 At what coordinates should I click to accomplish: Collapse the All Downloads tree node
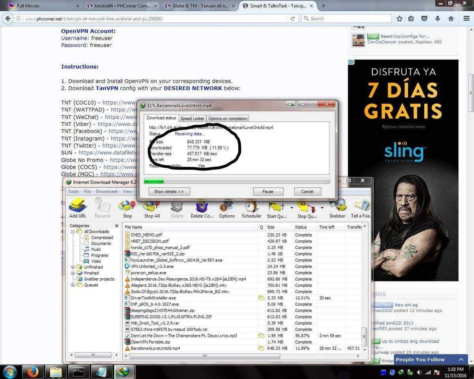(73, 232)
